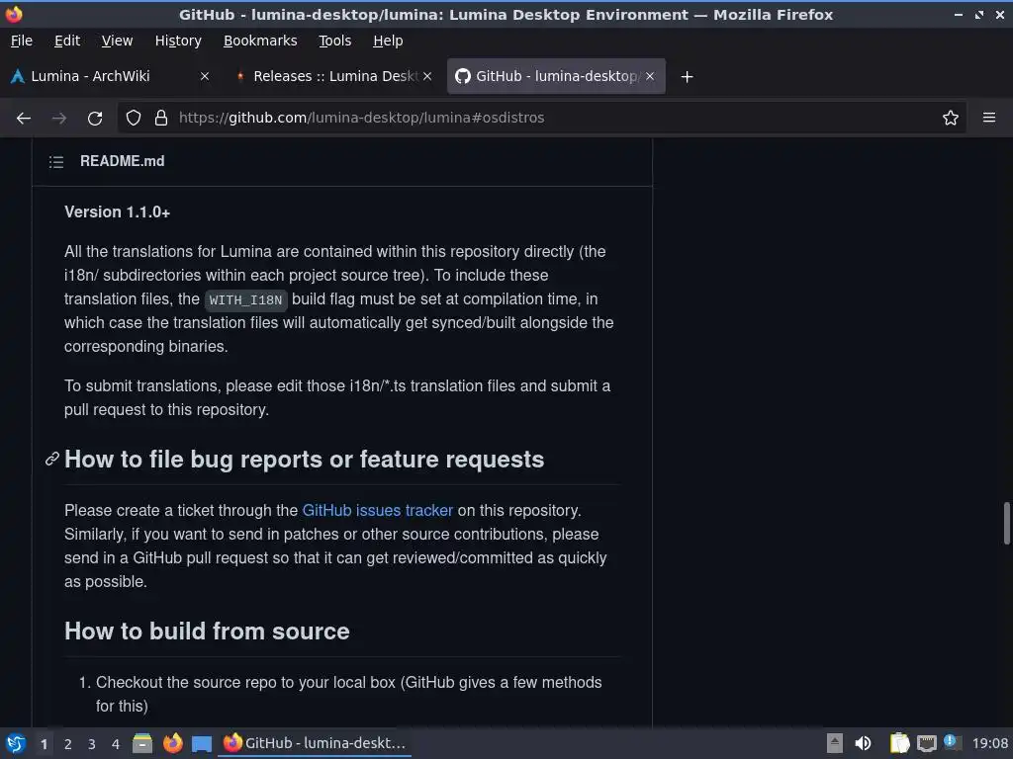This screenshot has width=1013, height=759.
Task: Launch Firefox from the panel launcher
Action: [172, 743]
